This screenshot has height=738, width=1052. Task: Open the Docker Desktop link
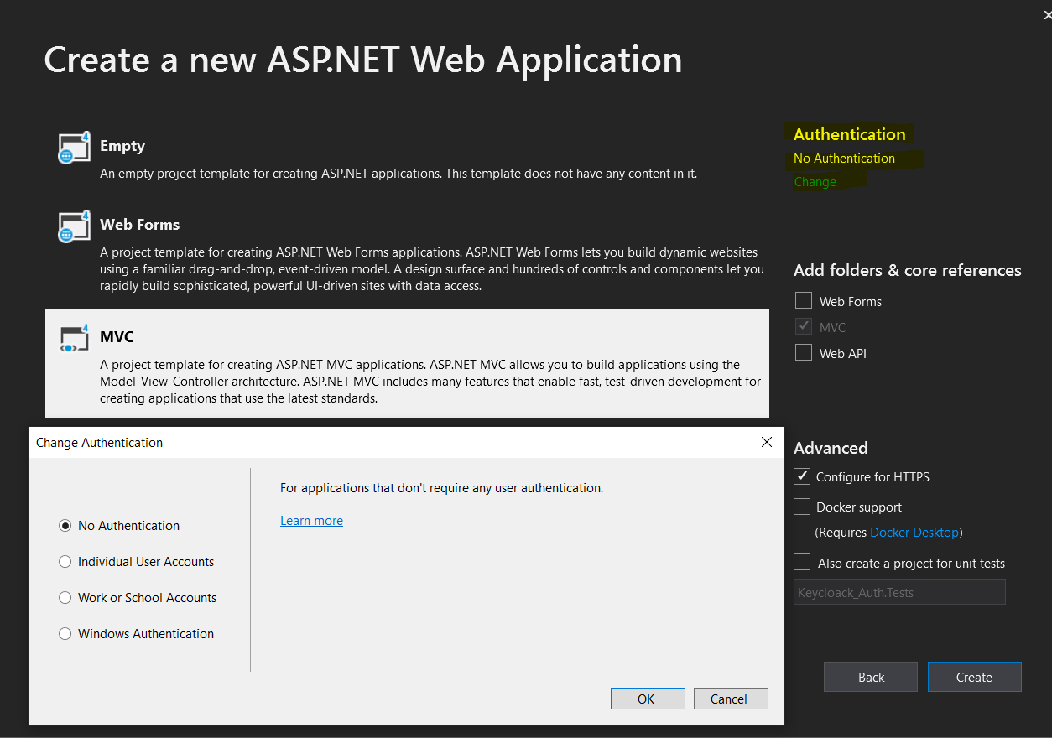tap(914, 533)
